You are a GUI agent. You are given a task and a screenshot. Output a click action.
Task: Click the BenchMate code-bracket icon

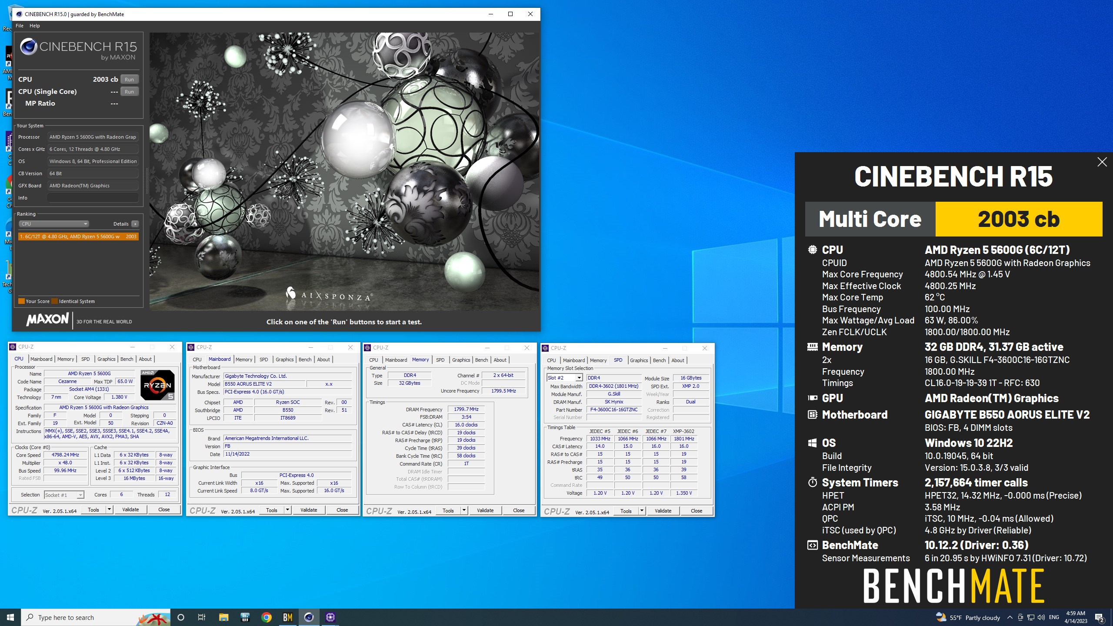pos(812,545)
